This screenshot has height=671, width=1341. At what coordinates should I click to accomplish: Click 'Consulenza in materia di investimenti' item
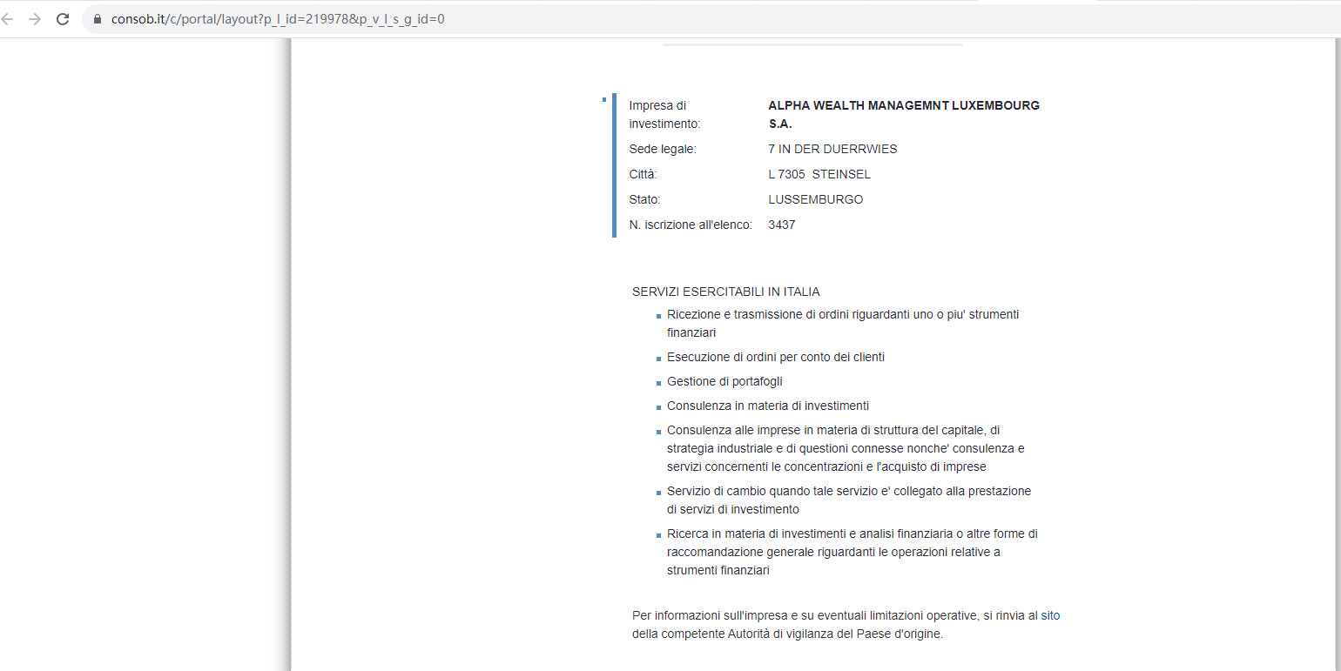coord(768,406)
